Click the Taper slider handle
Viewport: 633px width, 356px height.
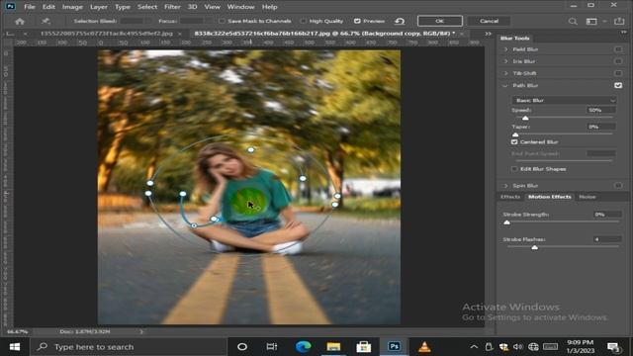pyautogui.click(x=515, y=134)
